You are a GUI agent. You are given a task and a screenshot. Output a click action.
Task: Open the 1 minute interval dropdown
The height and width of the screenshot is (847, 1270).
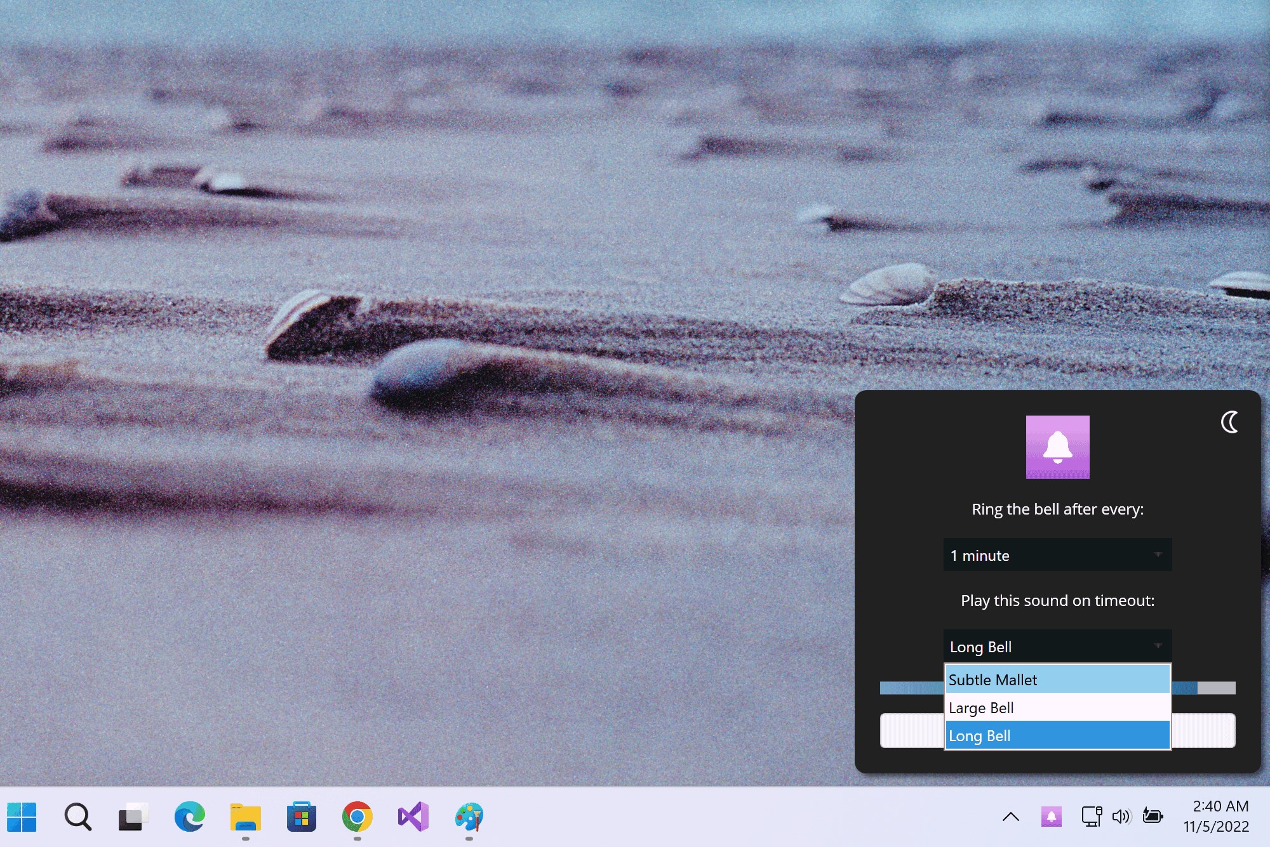tap(1057, 555)
